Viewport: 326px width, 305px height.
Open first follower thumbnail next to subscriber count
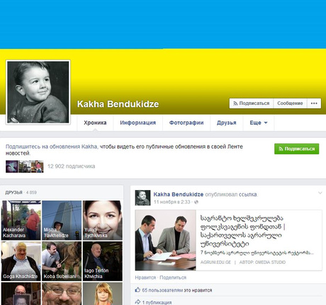(12, 167)
